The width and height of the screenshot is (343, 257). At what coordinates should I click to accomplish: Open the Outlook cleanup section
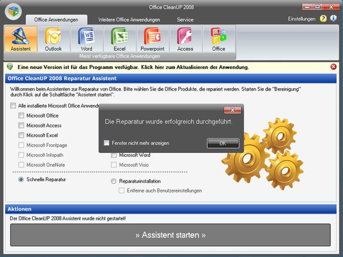[53, 39]
